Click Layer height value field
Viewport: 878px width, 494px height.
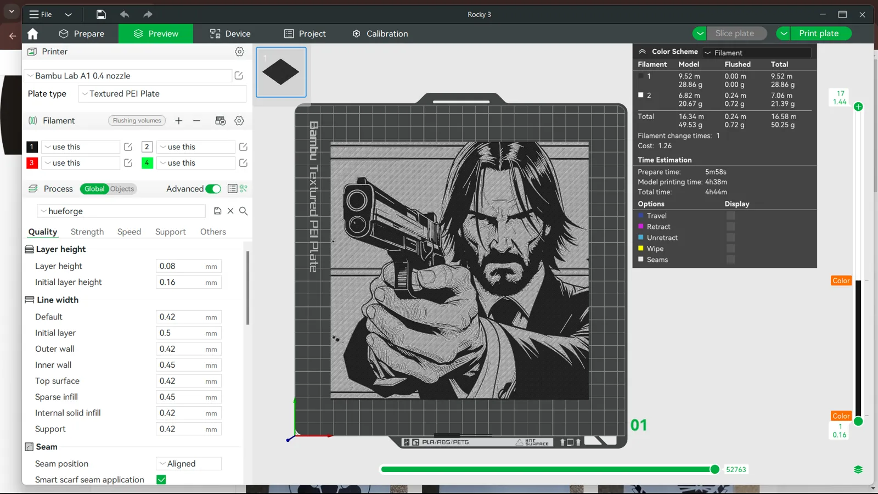point(188,266)
